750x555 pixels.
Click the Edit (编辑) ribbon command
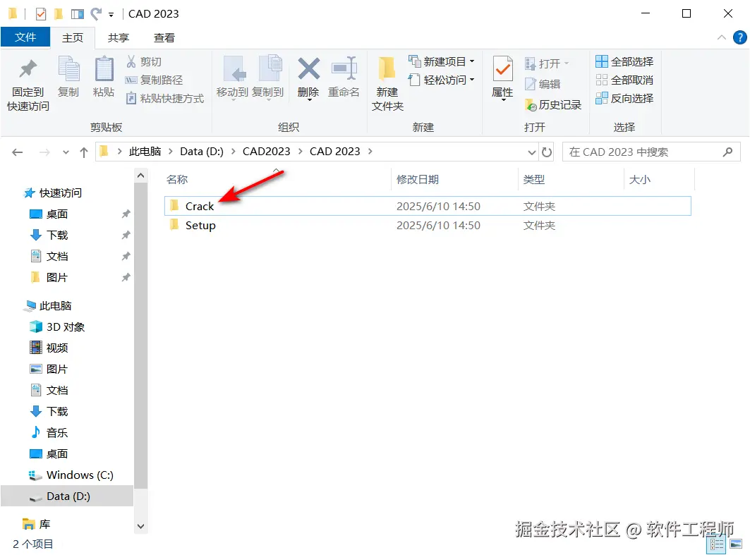tap(543, 84)
